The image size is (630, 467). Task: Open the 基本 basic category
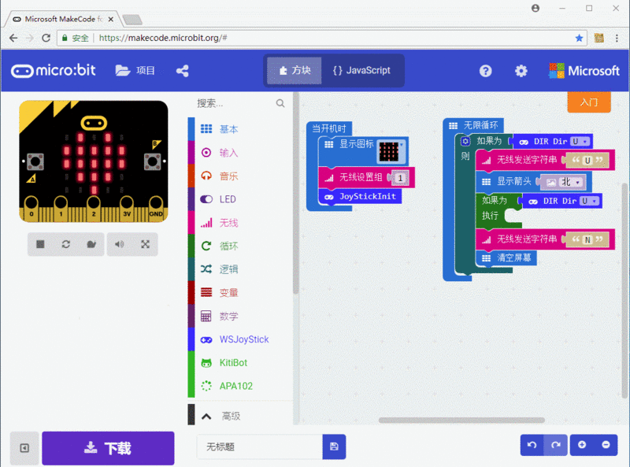tap(240, 129)
